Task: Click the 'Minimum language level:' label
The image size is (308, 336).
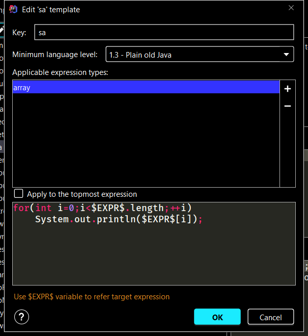Action: (x=55, y=55)
